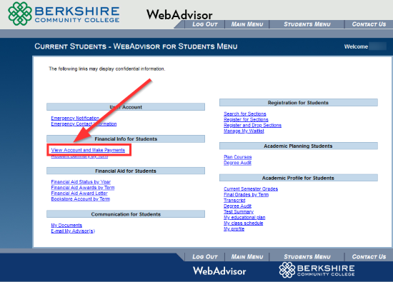Click Register for Sections link

246,119
